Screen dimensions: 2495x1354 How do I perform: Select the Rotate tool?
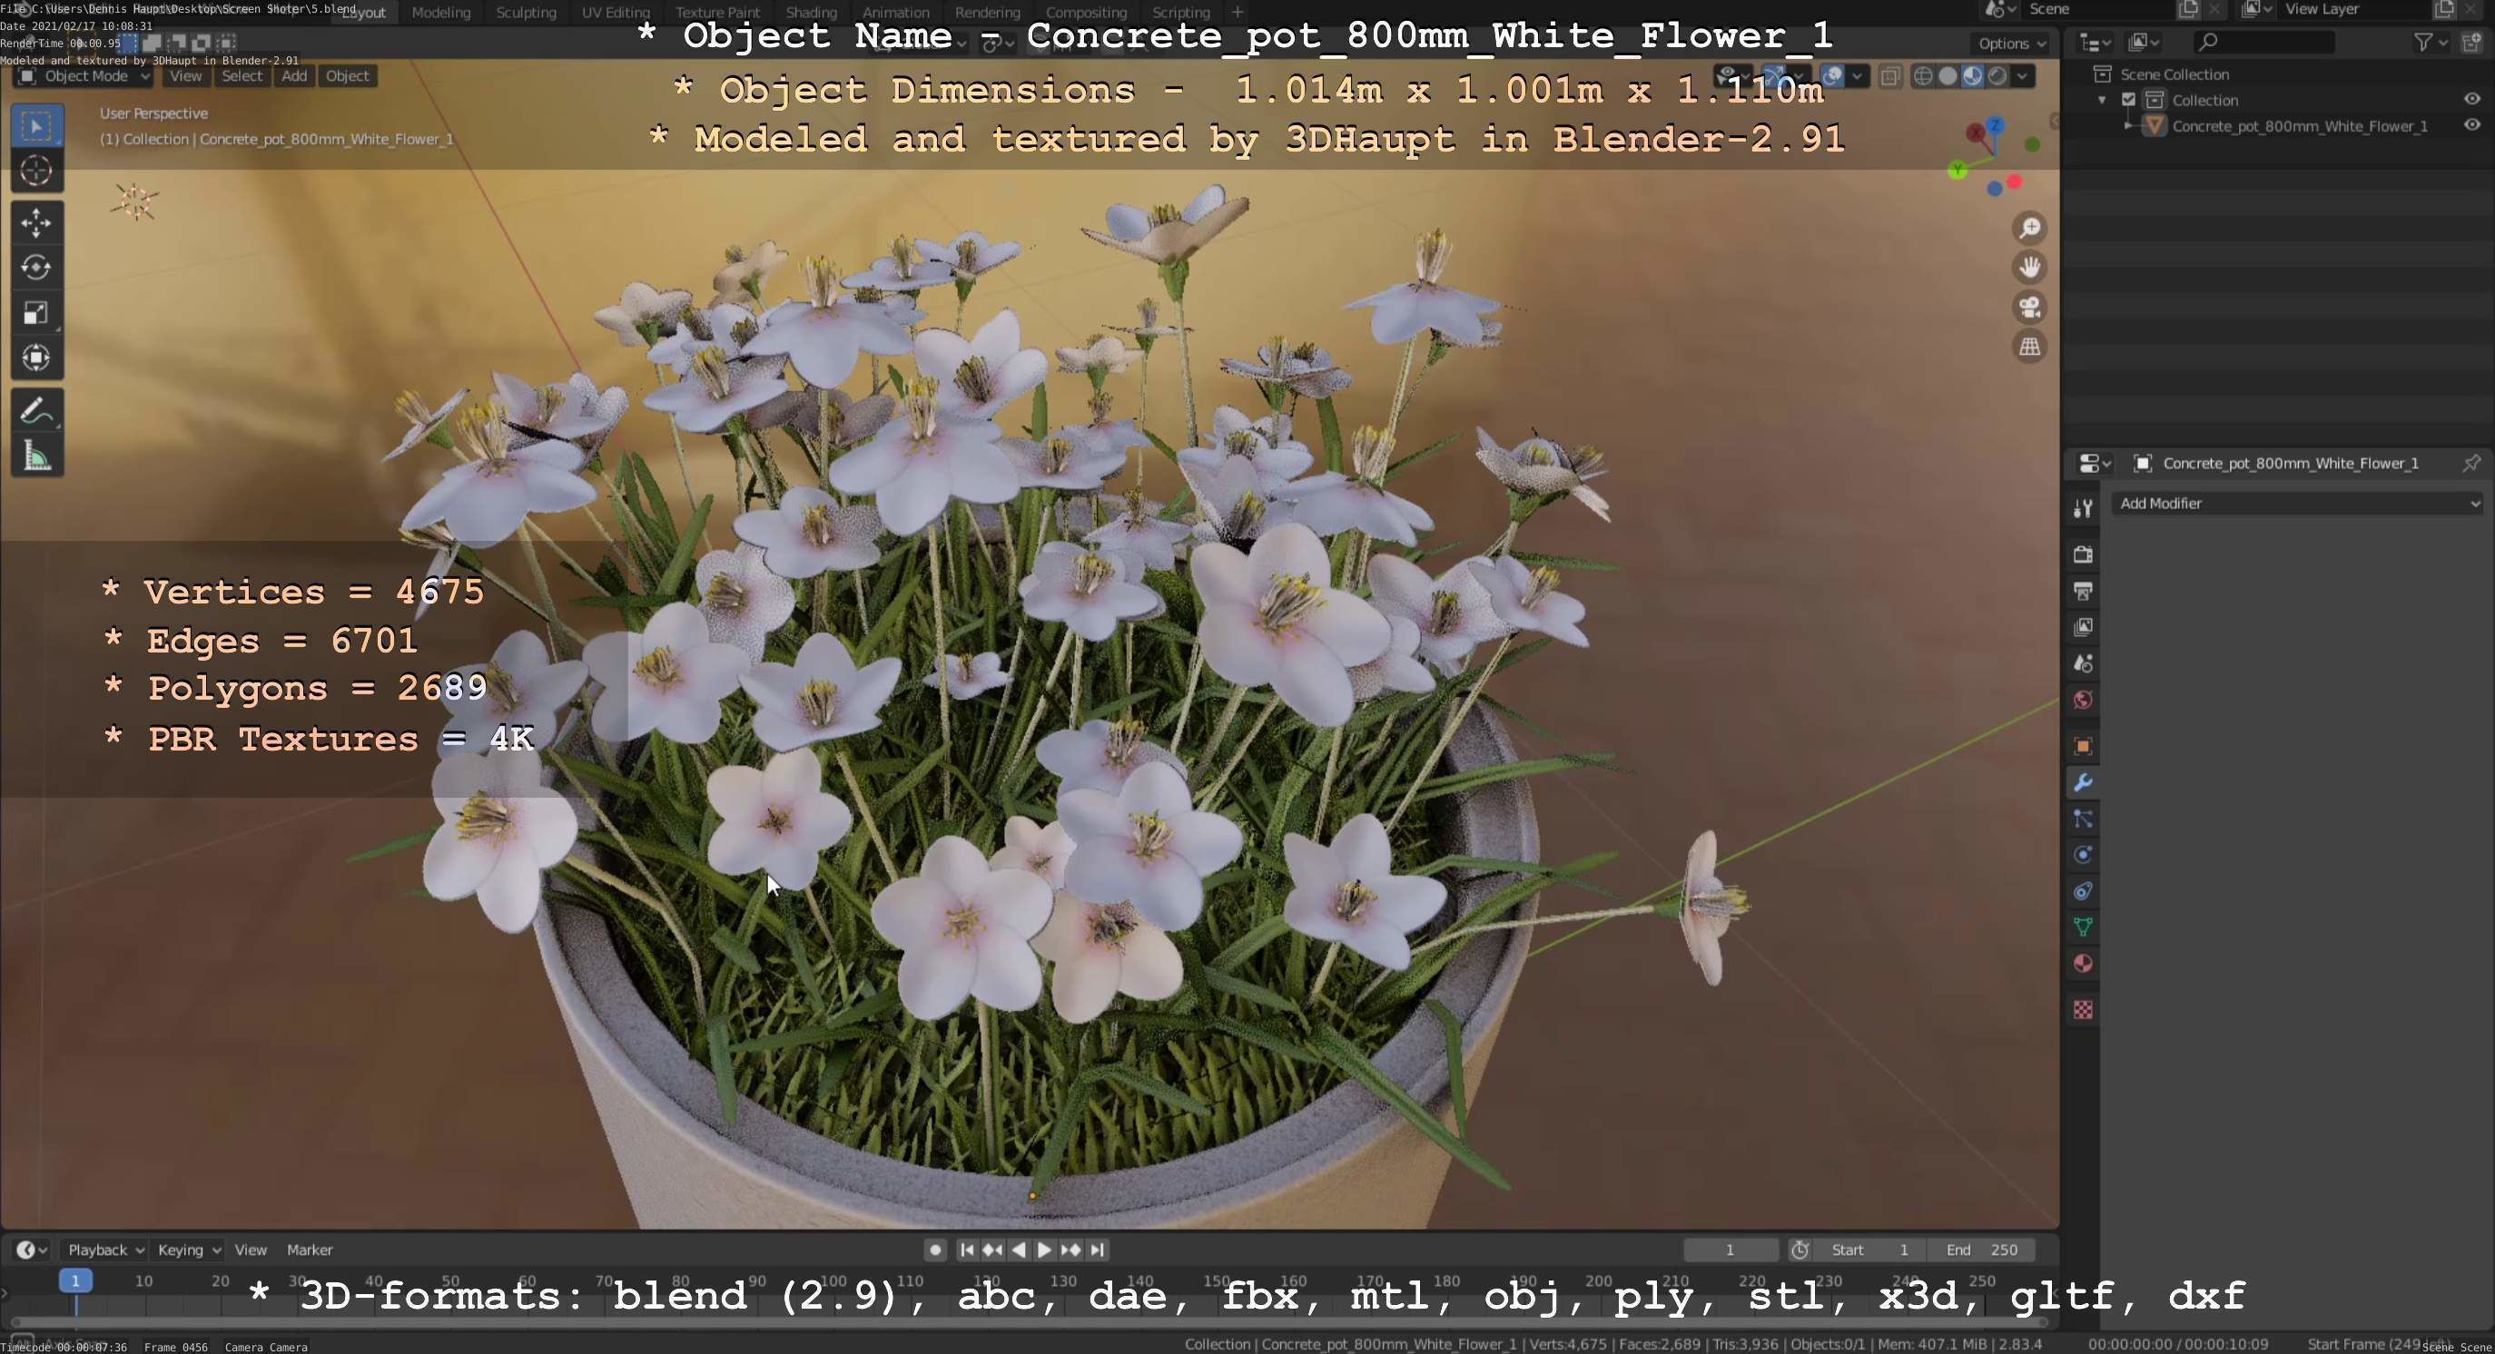coord(35,267)
